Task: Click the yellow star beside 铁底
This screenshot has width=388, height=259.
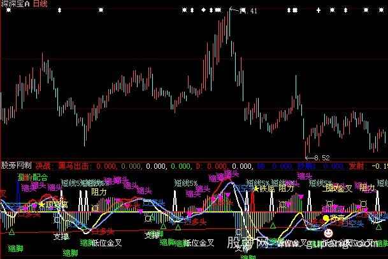Action: pos(256,188)
